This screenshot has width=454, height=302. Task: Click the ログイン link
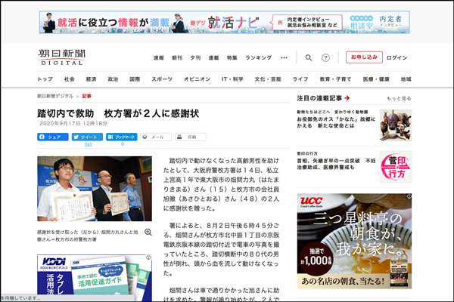tap(397, 57)
